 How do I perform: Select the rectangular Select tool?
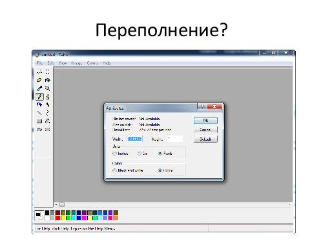(x=47, y=72)
